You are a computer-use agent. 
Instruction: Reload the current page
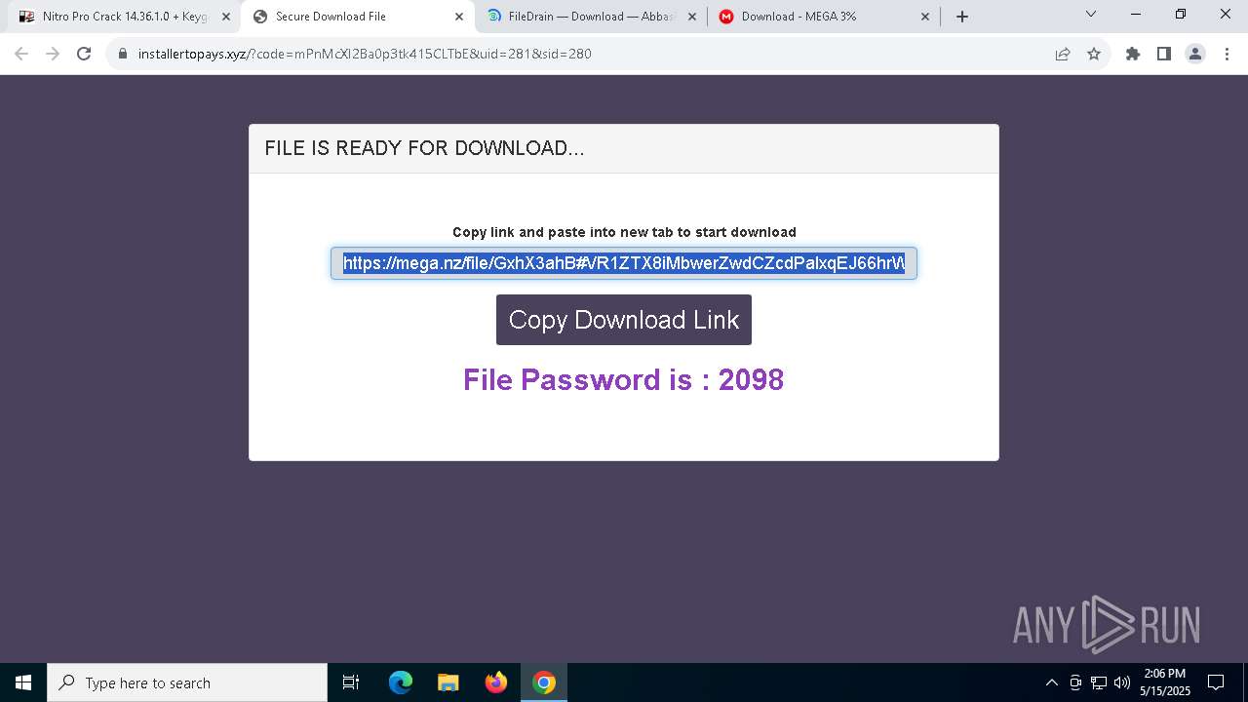[84, 54]
